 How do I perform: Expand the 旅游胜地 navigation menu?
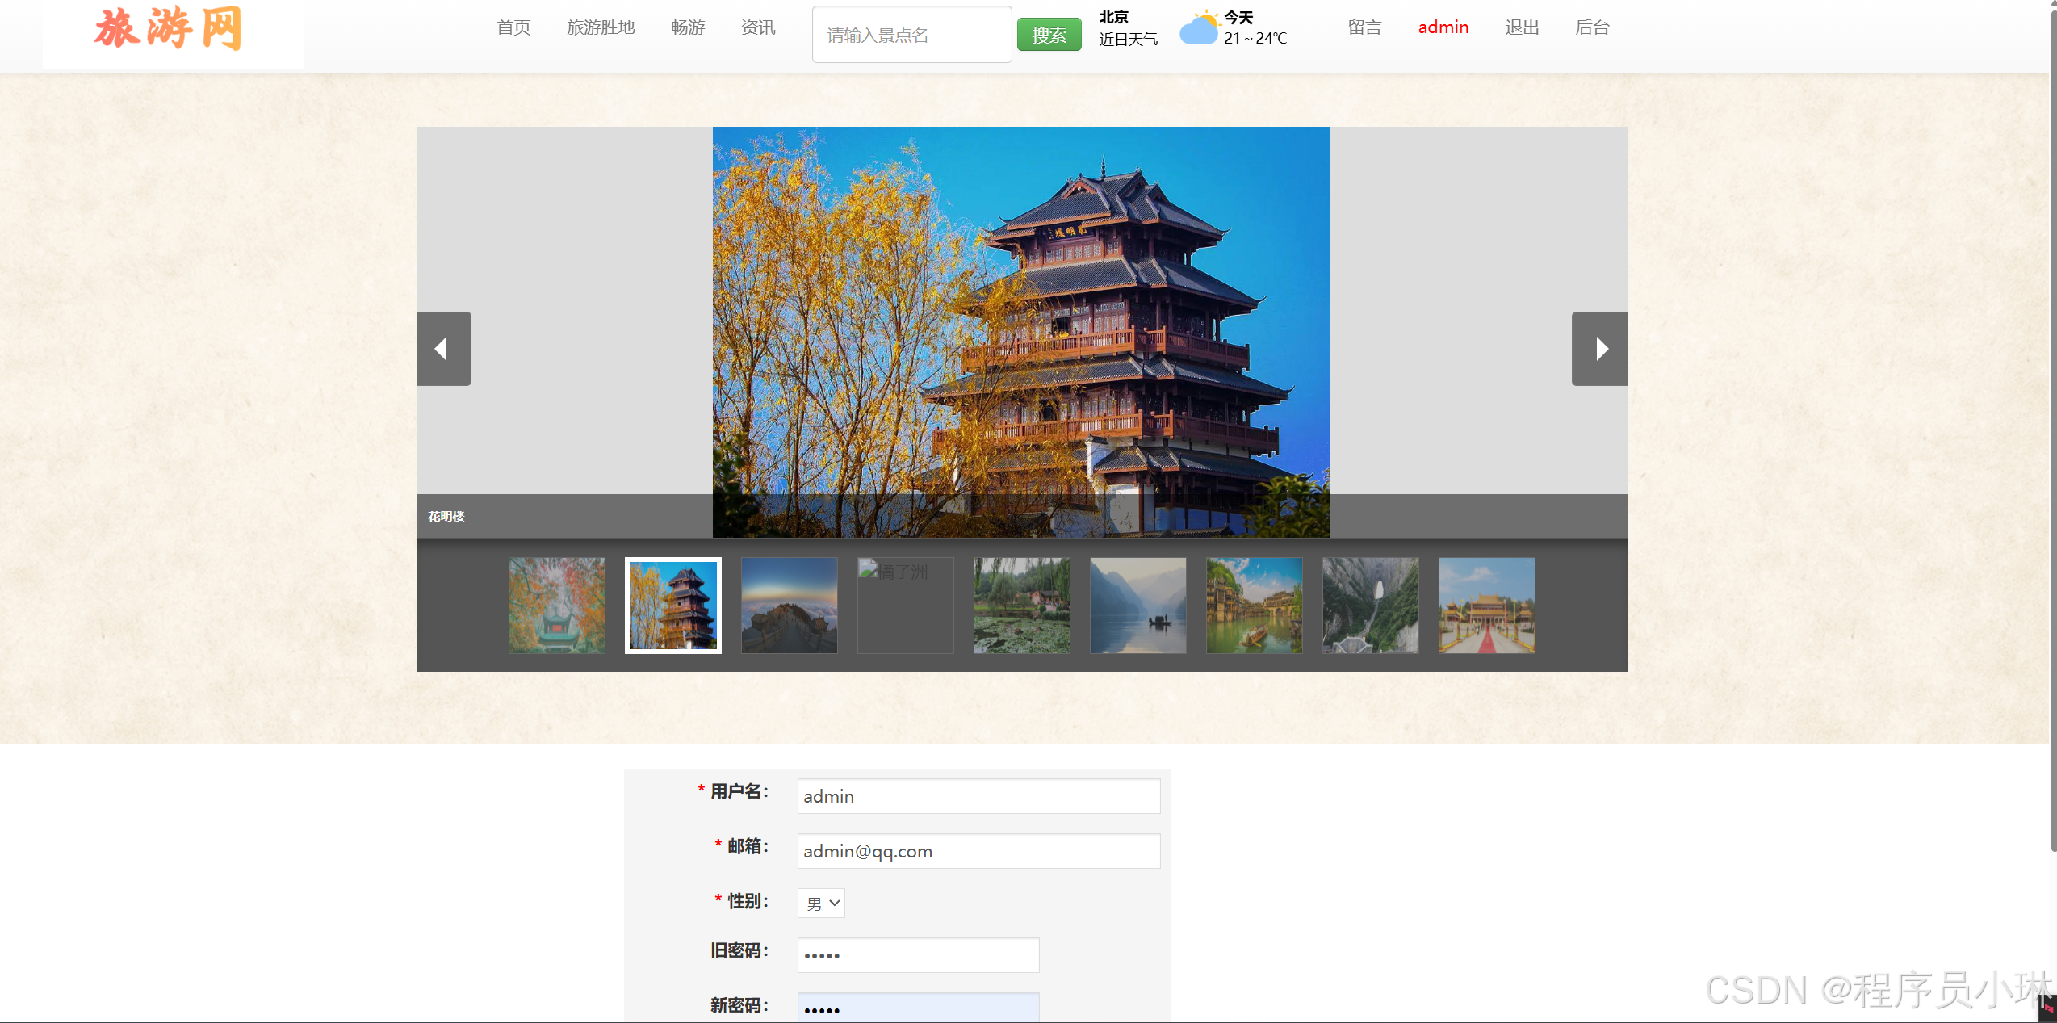click(601, 27)
